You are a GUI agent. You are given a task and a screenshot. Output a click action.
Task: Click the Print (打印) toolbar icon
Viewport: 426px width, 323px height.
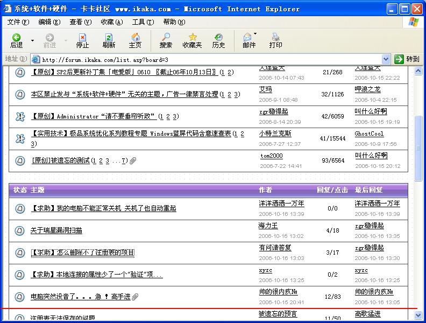pyautogui.click(x=275, y=40)
